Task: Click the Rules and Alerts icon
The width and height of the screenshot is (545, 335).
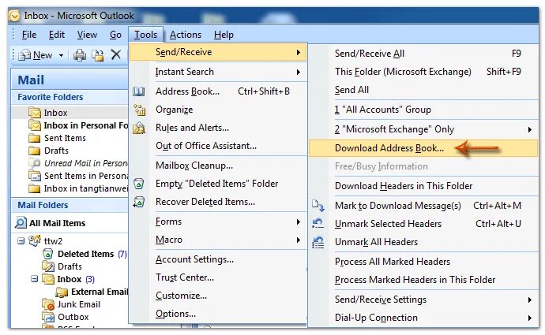Action: 139,128
